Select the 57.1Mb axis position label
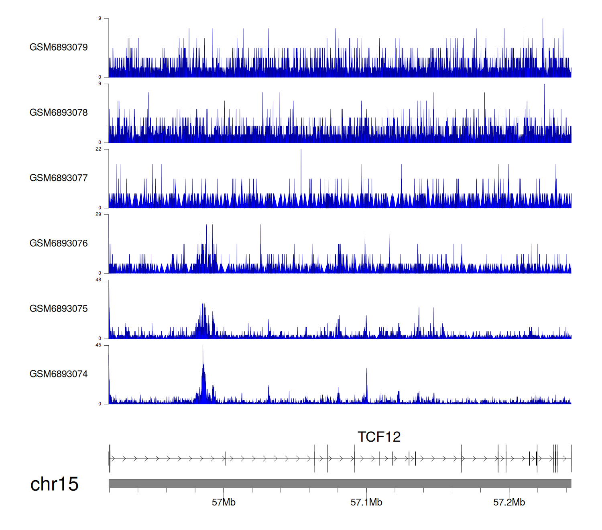The image size is (602, 530). click(x=366, y=502)
